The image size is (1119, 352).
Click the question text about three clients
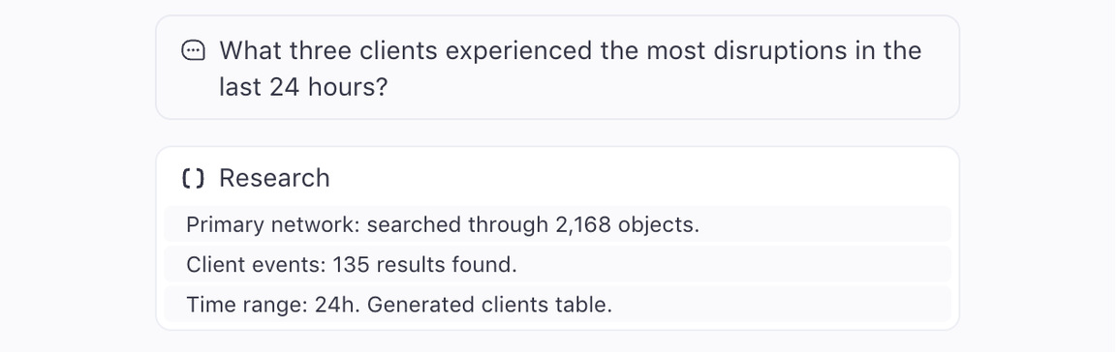tap(571, 69)
